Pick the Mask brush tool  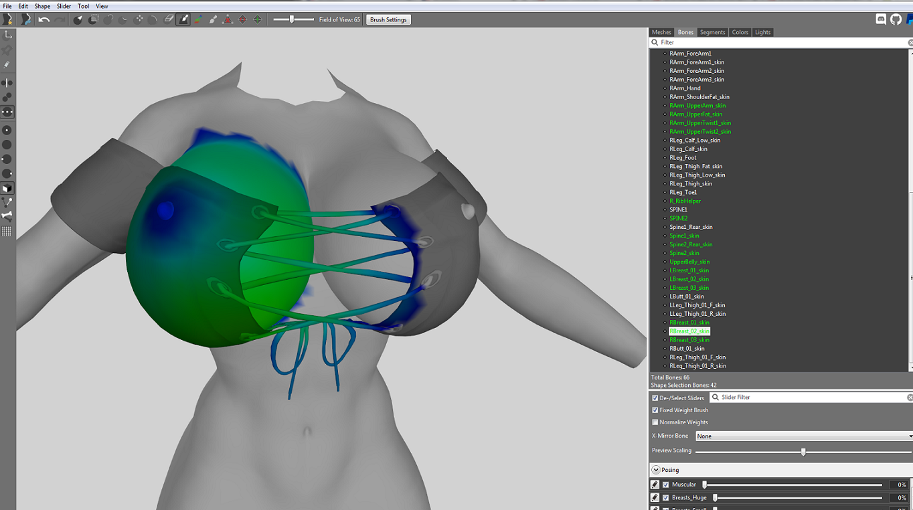point(94,19)
